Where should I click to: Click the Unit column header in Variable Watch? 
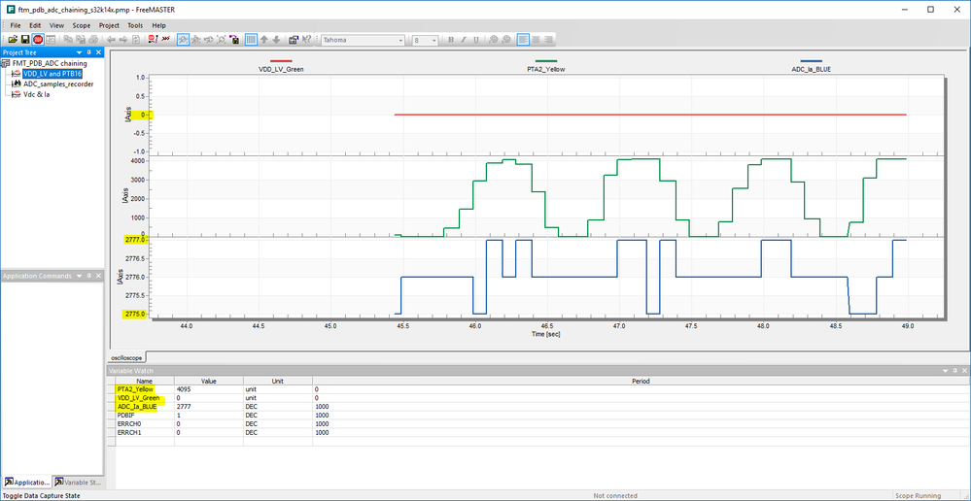coord(277,381)
